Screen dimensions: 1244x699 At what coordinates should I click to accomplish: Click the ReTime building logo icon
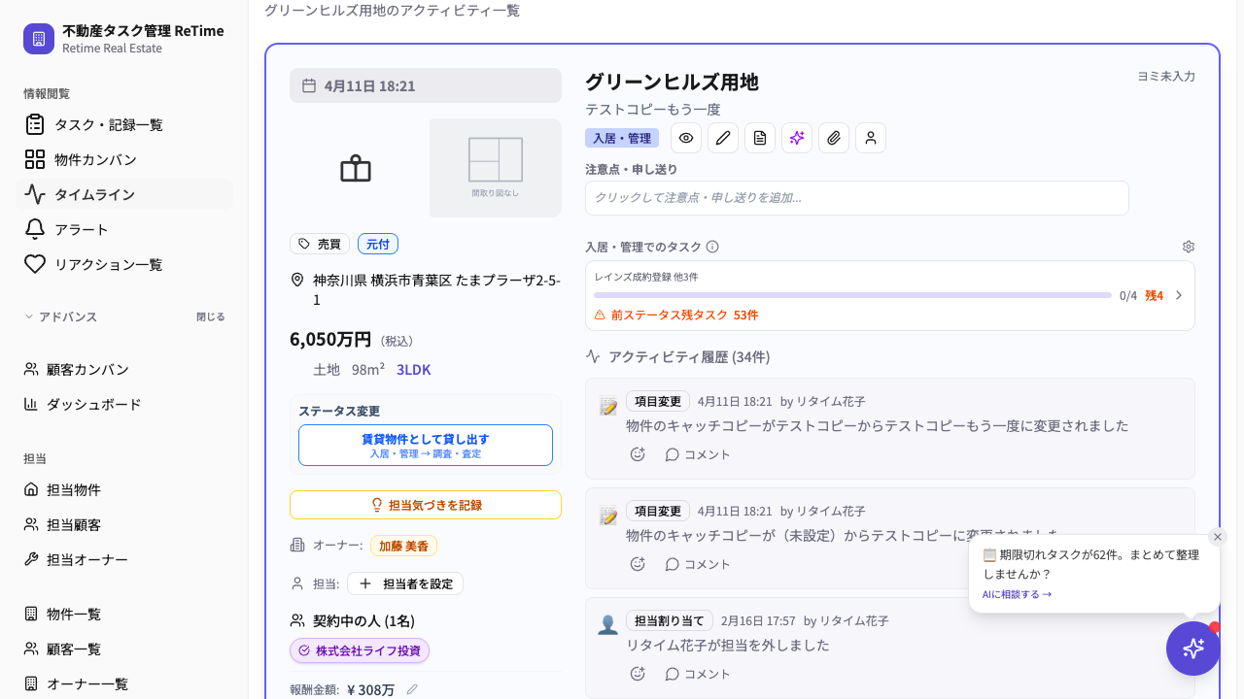point(39,39)
